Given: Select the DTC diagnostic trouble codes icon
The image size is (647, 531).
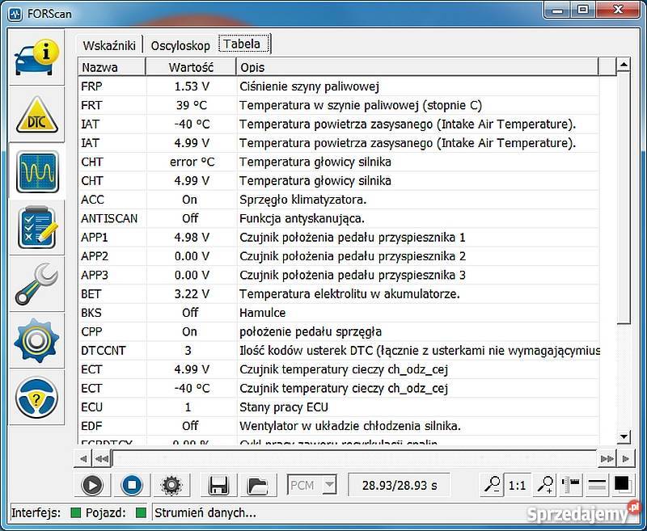Looking at the screenshot, I should pyautogui.click(x=36, y=114).
